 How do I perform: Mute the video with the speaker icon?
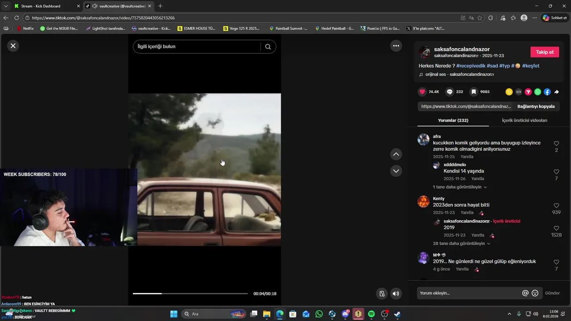[395, 293]
